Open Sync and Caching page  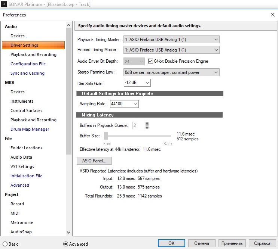(27, 73)
